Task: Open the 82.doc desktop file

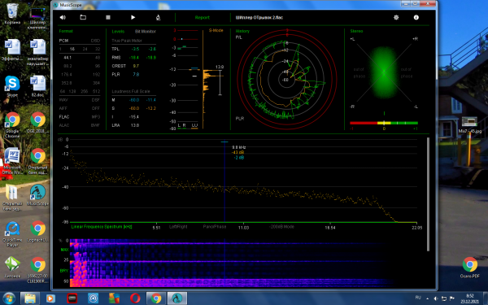Action: click(38, 86)
